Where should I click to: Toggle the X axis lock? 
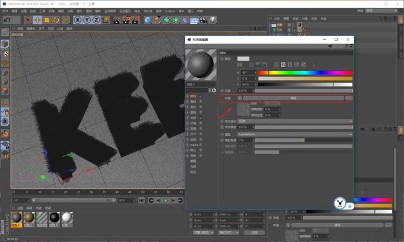point(78,20)
